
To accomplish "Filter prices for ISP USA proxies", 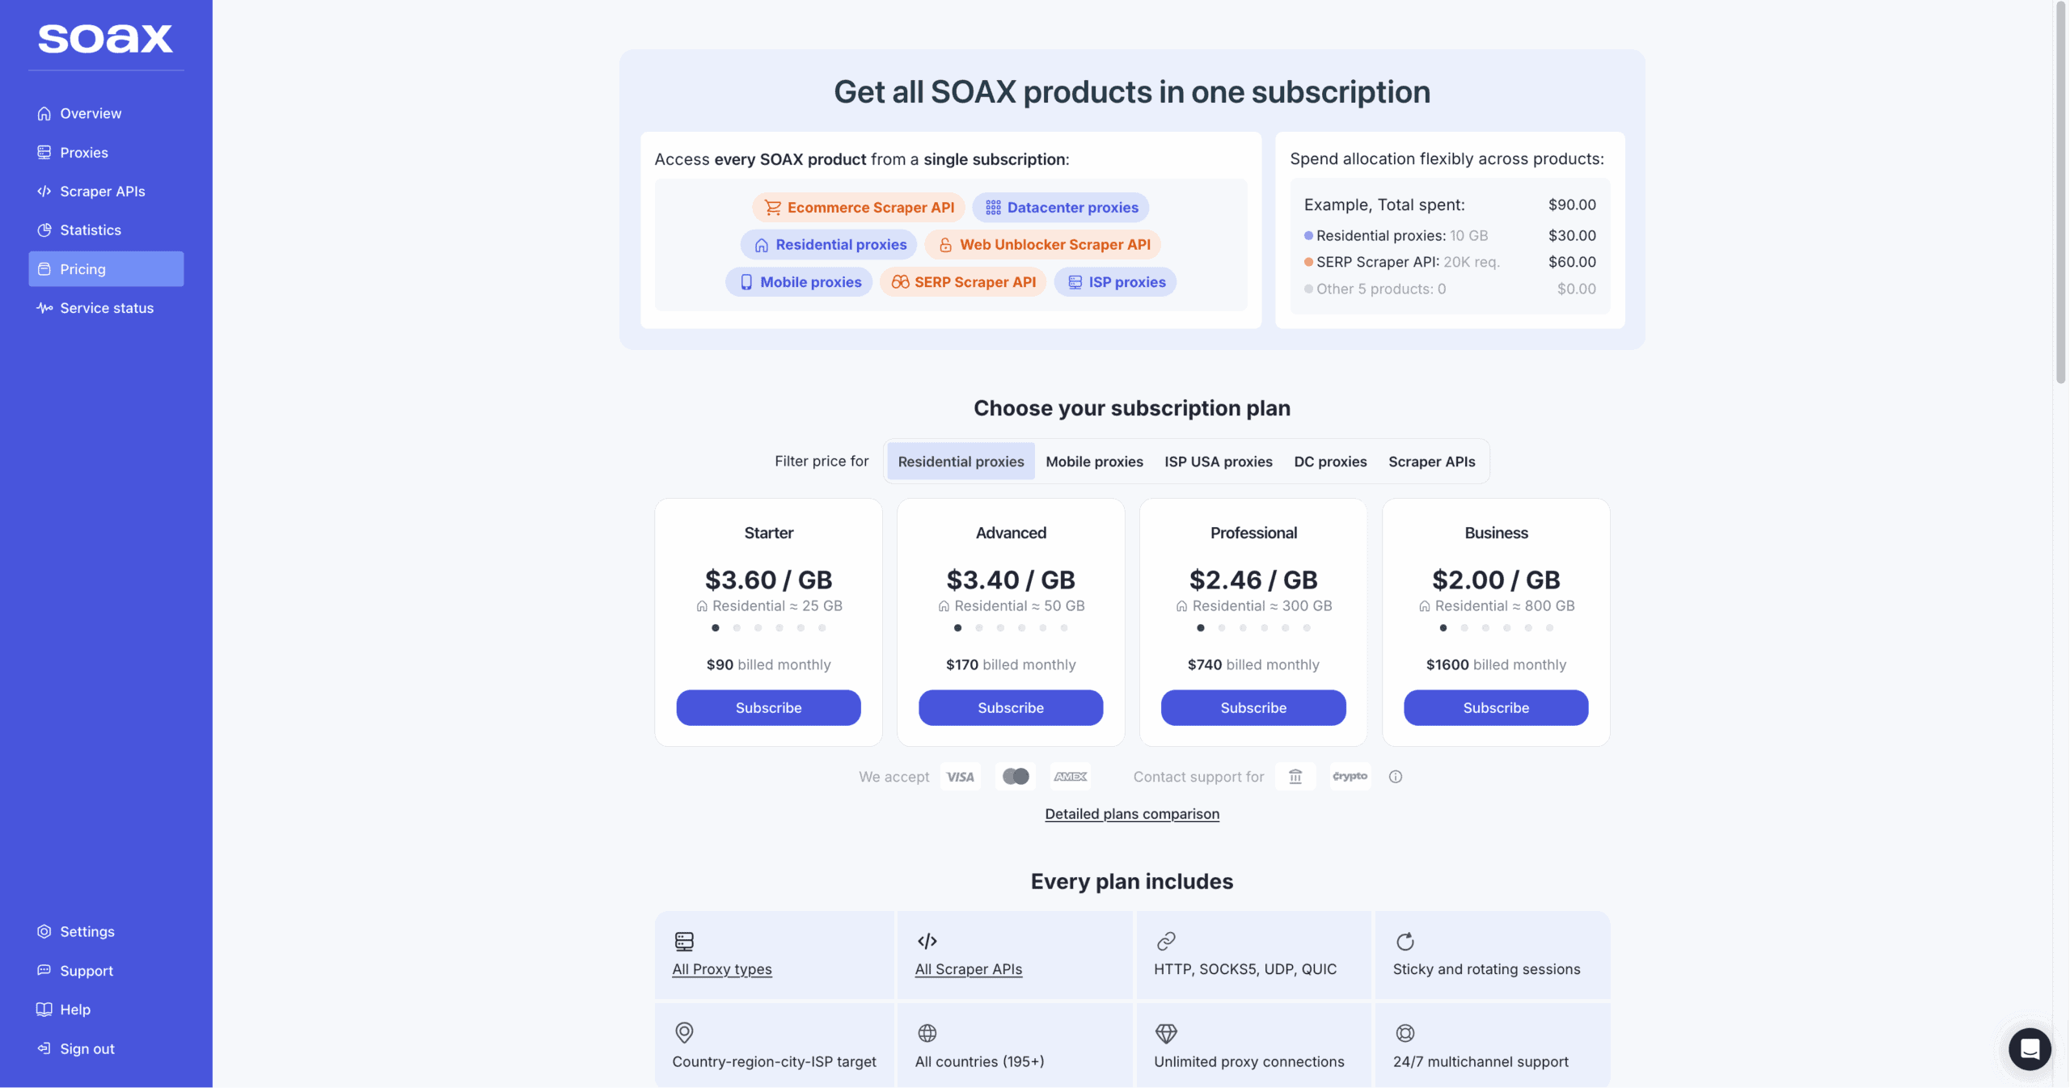I will [x=1218, y=461].
